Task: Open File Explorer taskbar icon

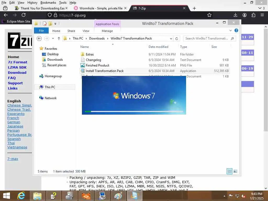Action: click(x=37, y=196)
